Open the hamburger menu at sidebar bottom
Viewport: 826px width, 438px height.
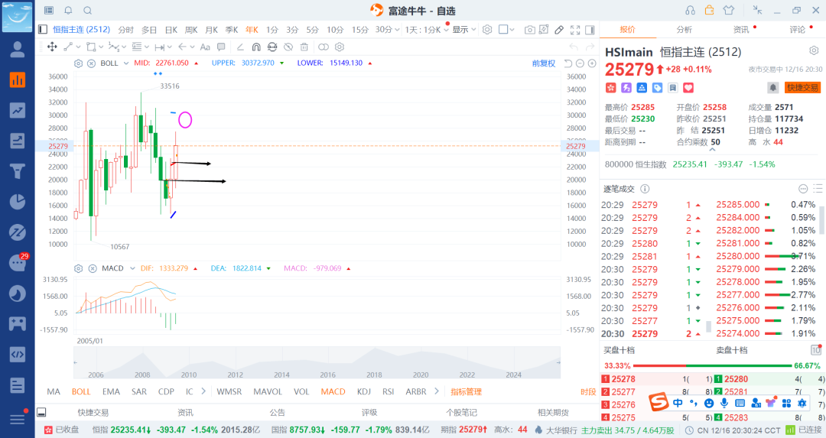(18, 419)
